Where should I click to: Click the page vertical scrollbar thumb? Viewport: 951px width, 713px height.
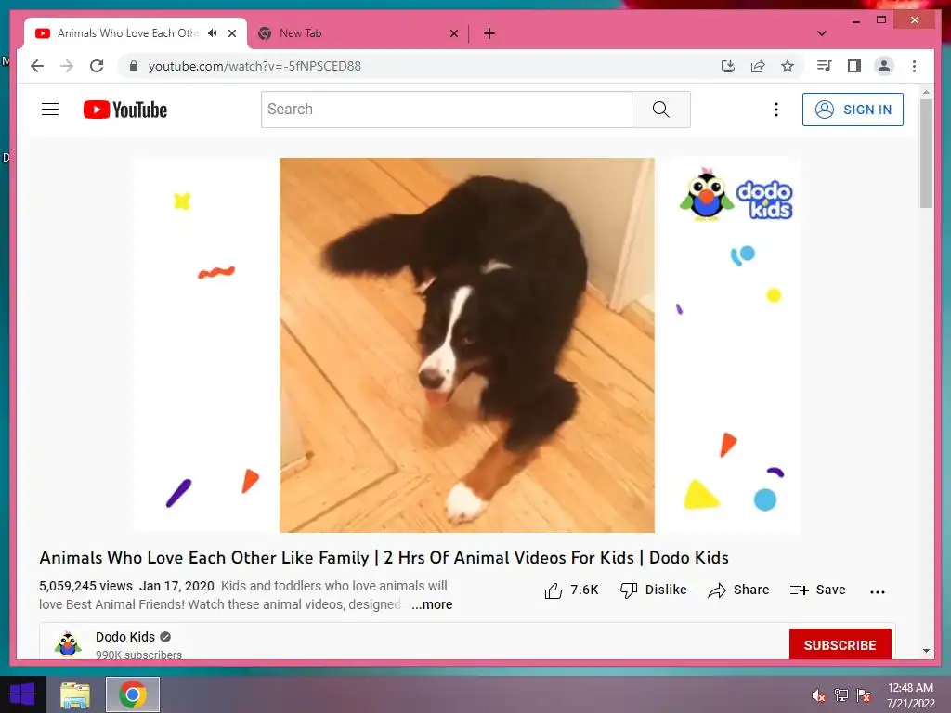926,153
